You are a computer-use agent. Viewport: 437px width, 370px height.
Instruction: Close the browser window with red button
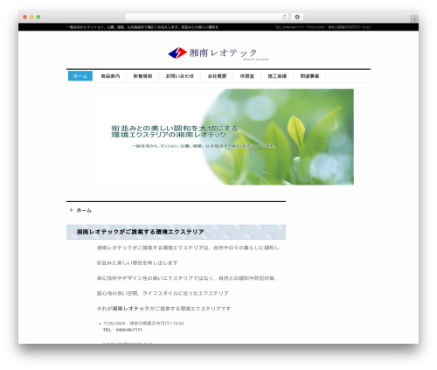pos(25,17)
